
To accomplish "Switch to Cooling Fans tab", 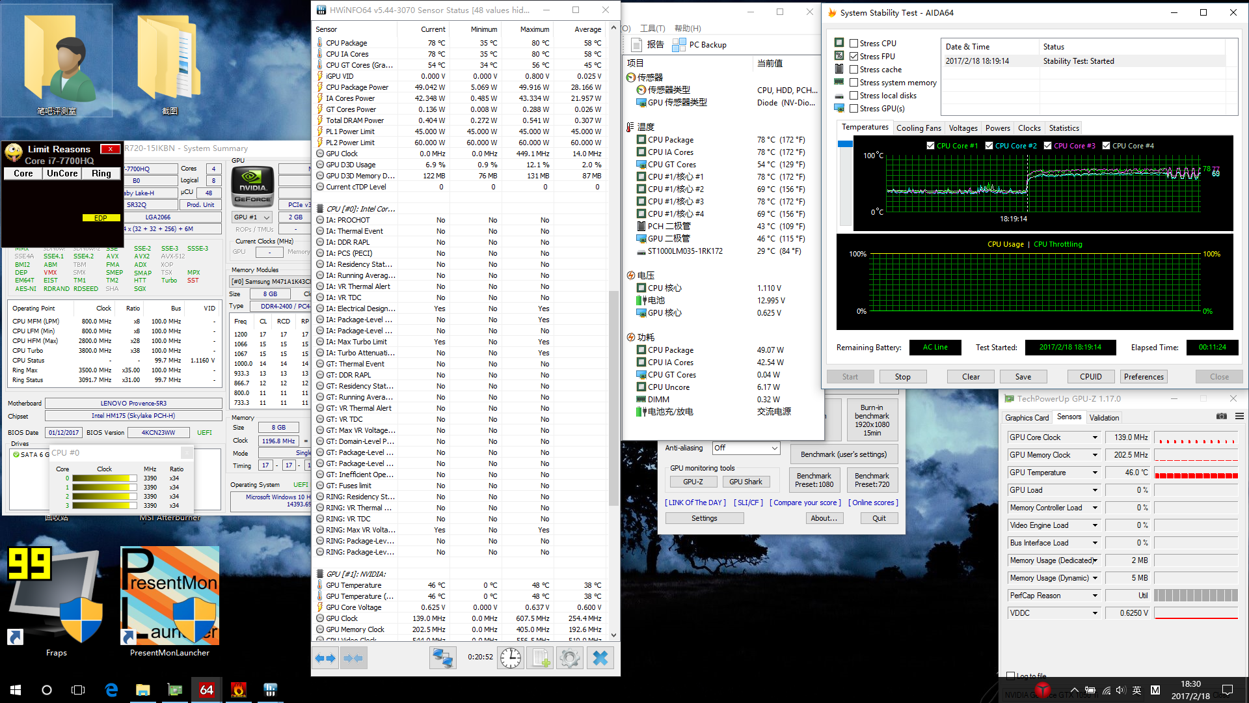I will click(918, 128).
